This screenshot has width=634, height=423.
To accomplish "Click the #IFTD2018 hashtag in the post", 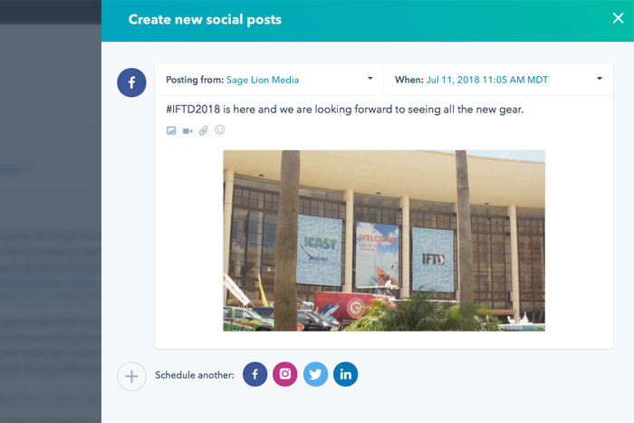I will click(190, 110).
